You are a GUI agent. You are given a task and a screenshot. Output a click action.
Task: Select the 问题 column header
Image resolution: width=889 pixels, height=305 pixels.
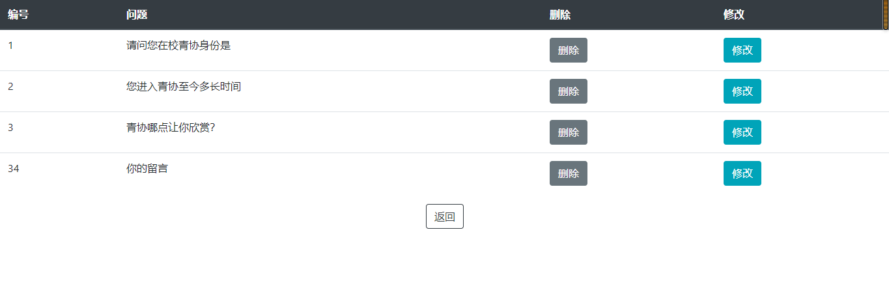(x=137, y=15)
